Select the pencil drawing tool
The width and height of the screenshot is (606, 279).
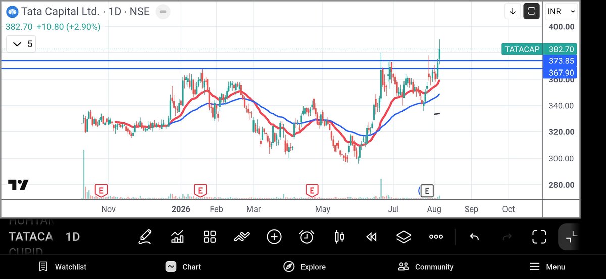(x=145, y=237)
